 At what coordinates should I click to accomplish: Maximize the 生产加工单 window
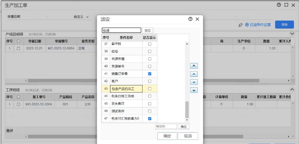(x=286, y=5)
